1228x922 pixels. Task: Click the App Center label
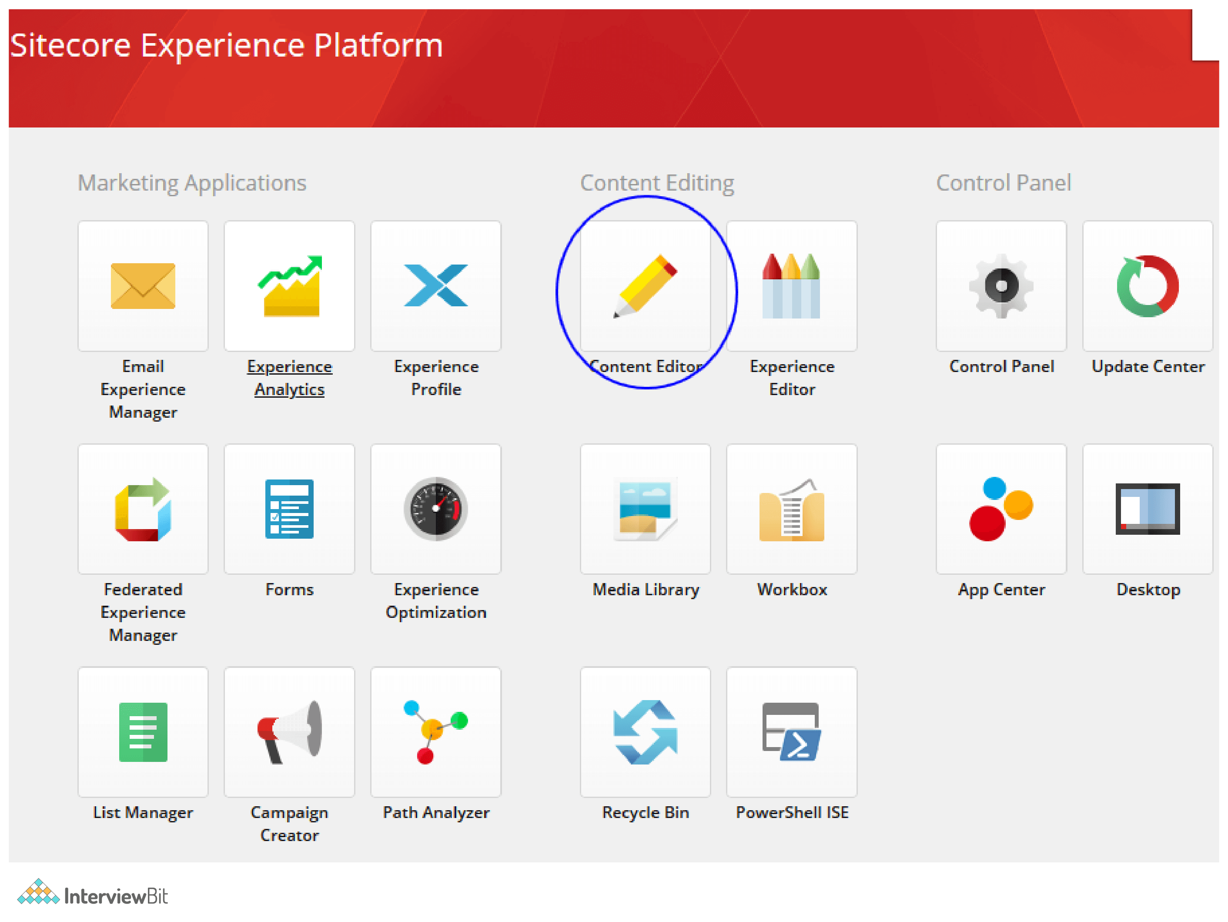(x=1001, y=590)
